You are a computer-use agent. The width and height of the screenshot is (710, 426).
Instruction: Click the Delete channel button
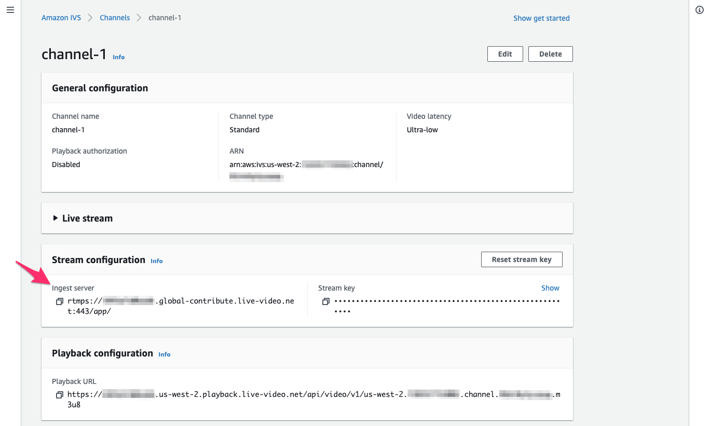coord(551,54)
